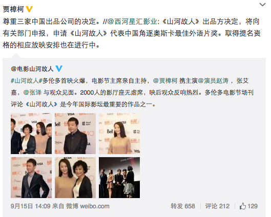This screenshot has height=217, width=271.
Task: Open the post options chevron menu
Action: 262,5
